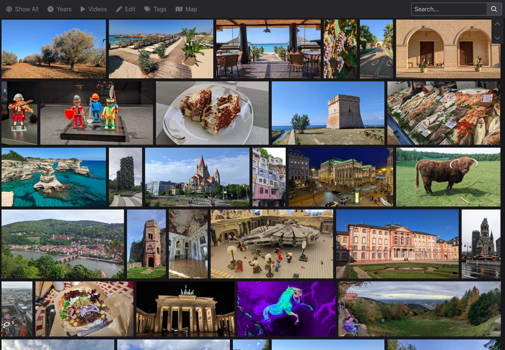Image resolution: width=505 pixels, height=350 pixels.
Task: Open the toy violinist figure photo
Action: click(19, 113)
